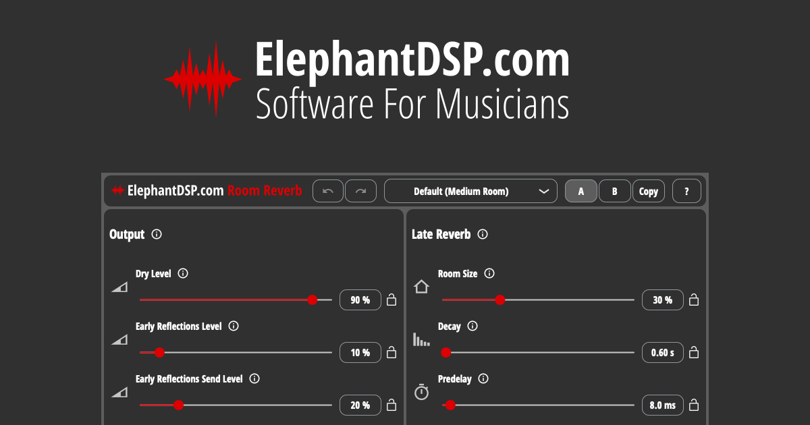Click the Room Size info icon
This screenshot has width=810, height=425.
tap(489, 273)
